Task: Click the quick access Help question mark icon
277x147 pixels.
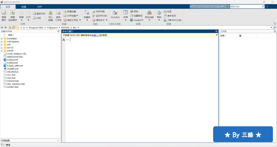Action: [223, 6]
